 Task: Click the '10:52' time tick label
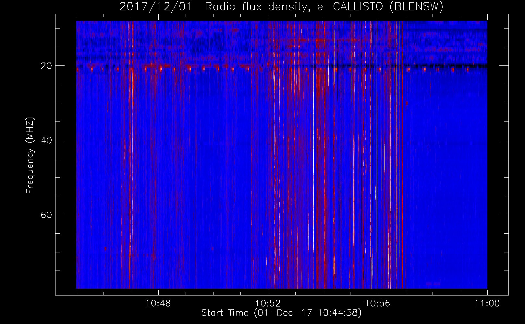(x=268, y=304)
